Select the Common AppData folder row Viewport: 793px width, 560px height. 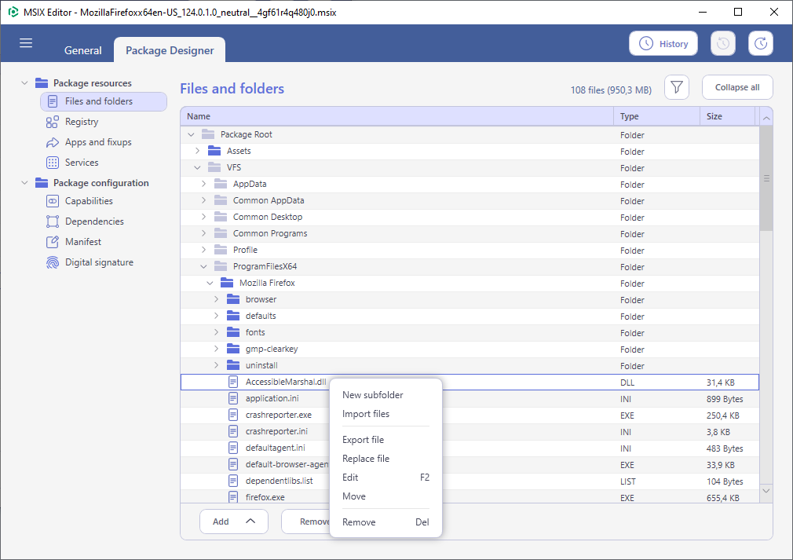[x=470, y=201]
